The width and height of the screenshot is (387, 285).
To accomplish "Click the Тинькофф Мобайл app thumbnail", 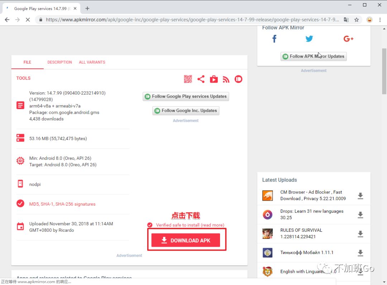I will click(268, 252).
